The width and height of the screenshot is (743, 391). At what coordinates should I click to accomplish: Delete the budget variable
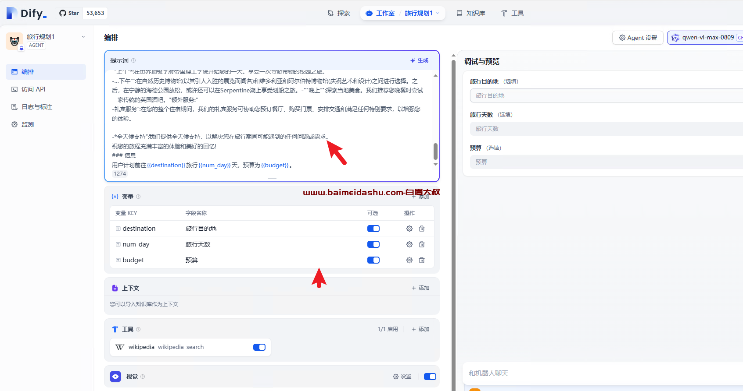(x=422, y=260)
